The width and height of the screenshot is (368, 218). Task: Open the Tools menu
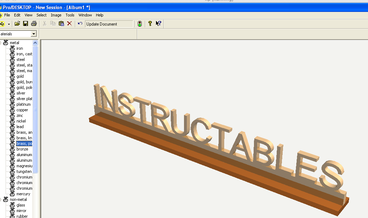coord(70,15)
